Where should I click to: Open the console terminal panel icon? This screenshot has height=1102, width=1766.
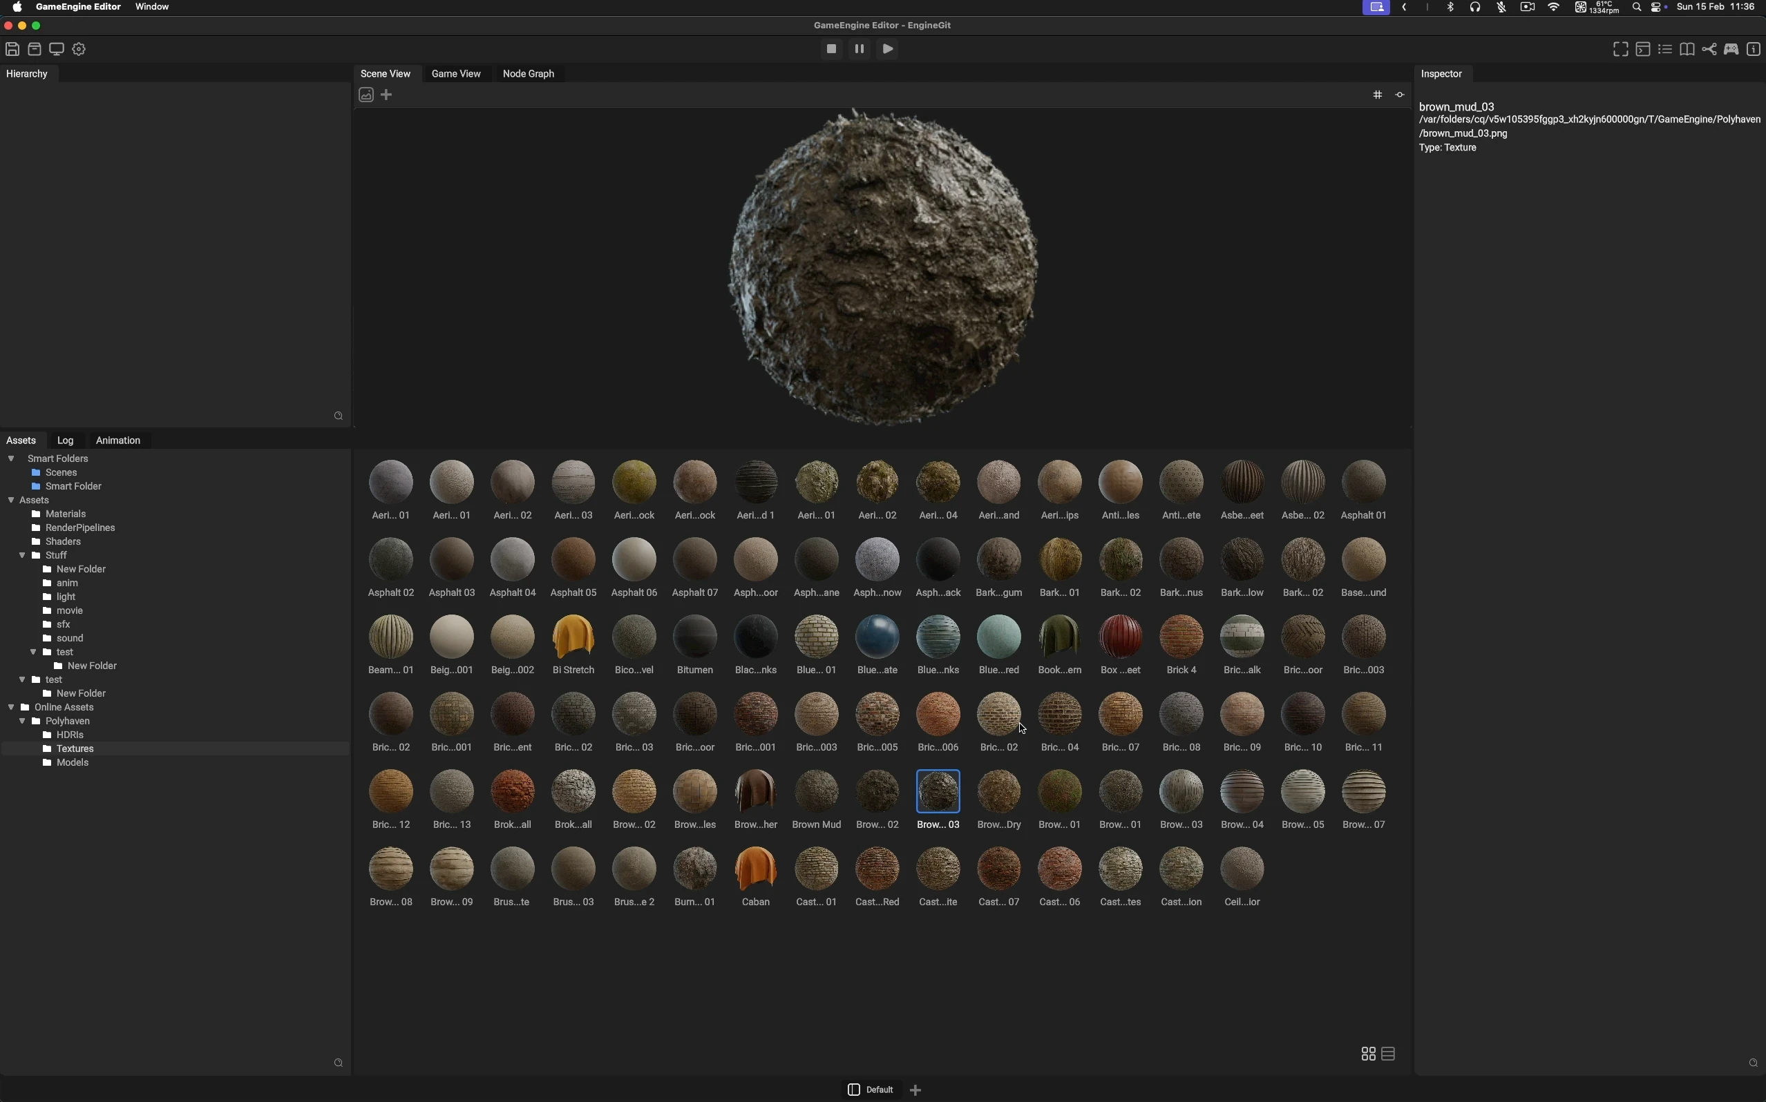point(1643,50)
